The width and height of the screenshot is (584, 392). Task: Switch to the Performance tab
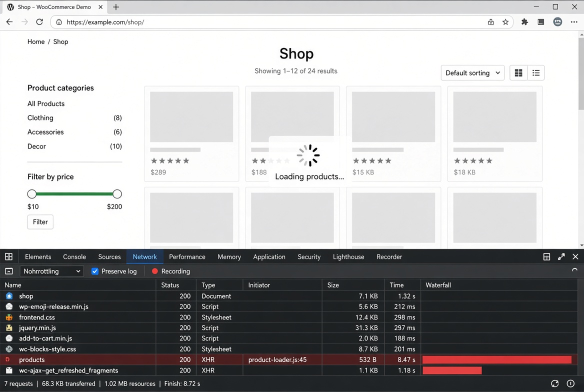[x=187, y=256]
